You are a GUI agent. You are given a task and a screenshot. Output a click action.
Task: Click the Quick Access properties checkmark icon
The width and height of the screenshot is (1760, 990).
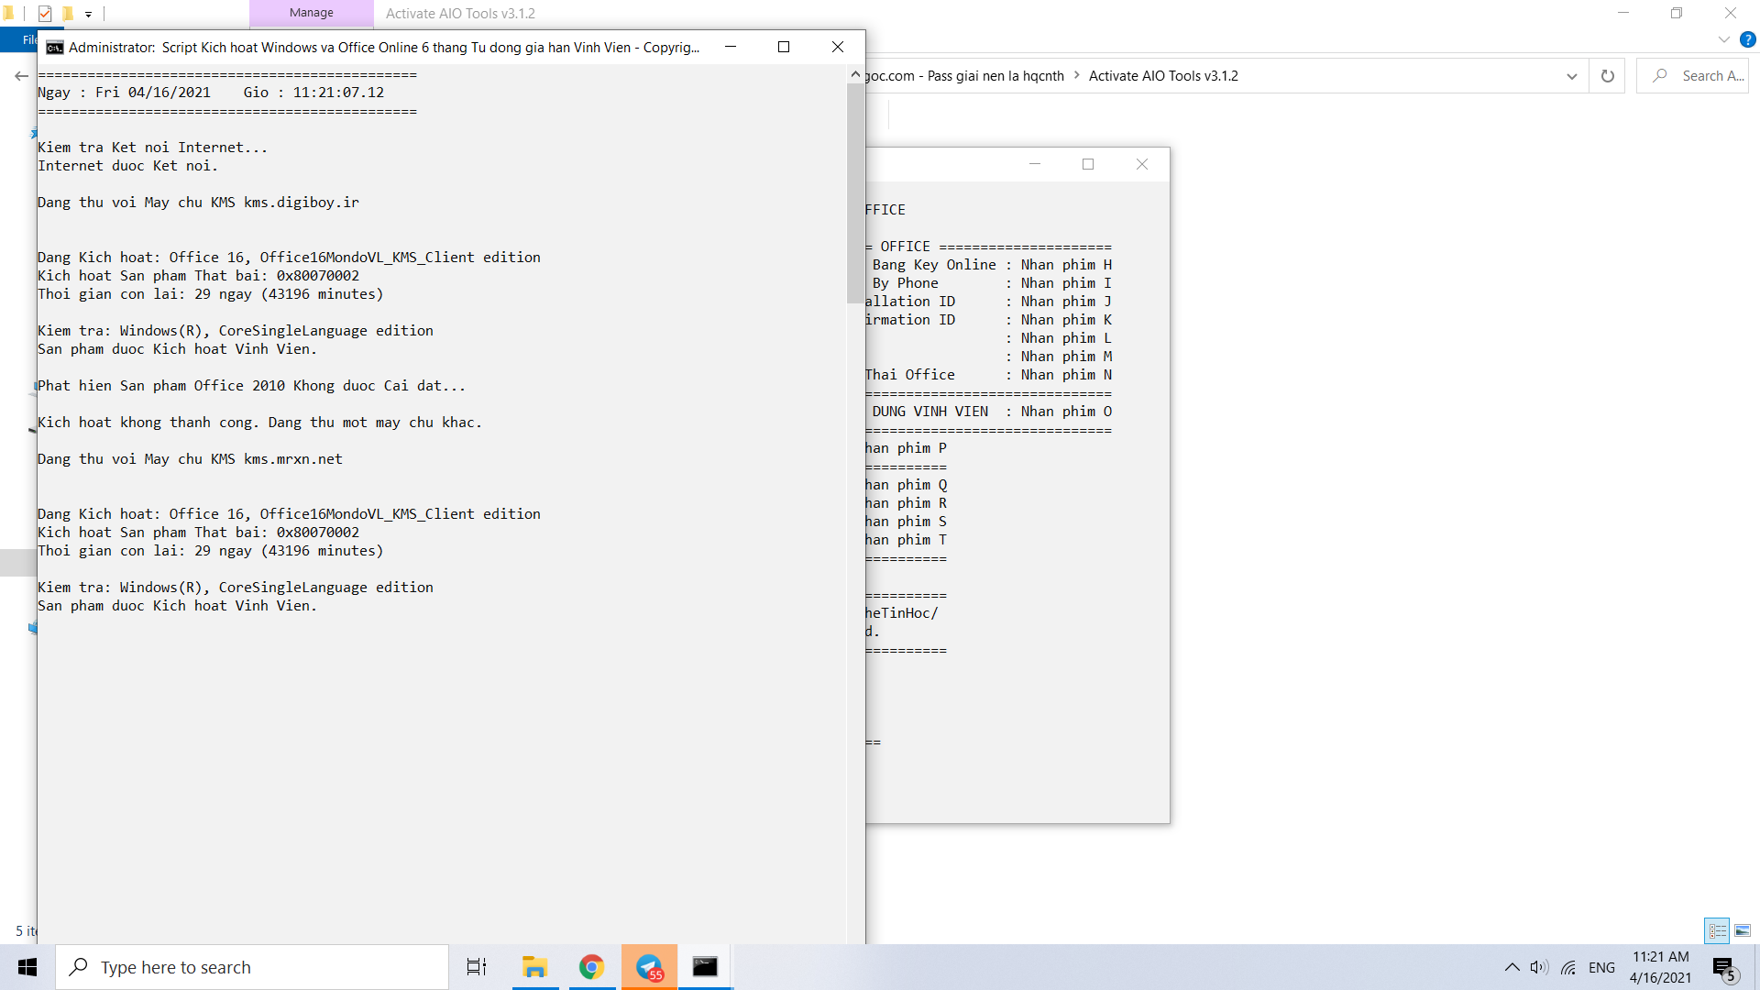[x=45, y=13]
